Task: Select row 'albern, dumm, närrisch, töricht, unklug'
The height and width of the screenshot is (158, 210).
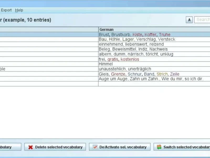Action: click(105, 54)
